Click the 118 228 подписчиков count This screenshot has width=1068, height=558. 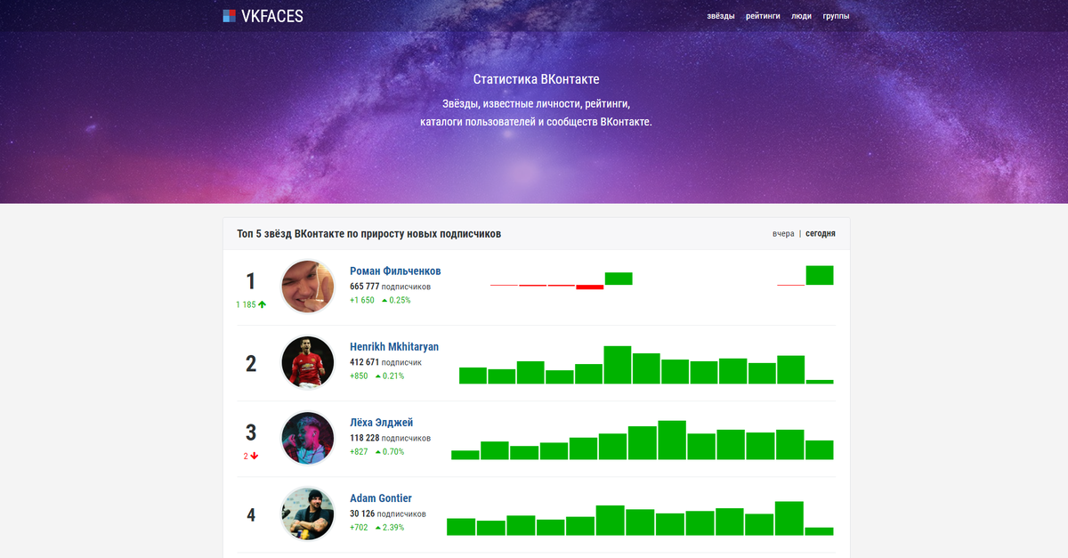click(x=390, y=438)
